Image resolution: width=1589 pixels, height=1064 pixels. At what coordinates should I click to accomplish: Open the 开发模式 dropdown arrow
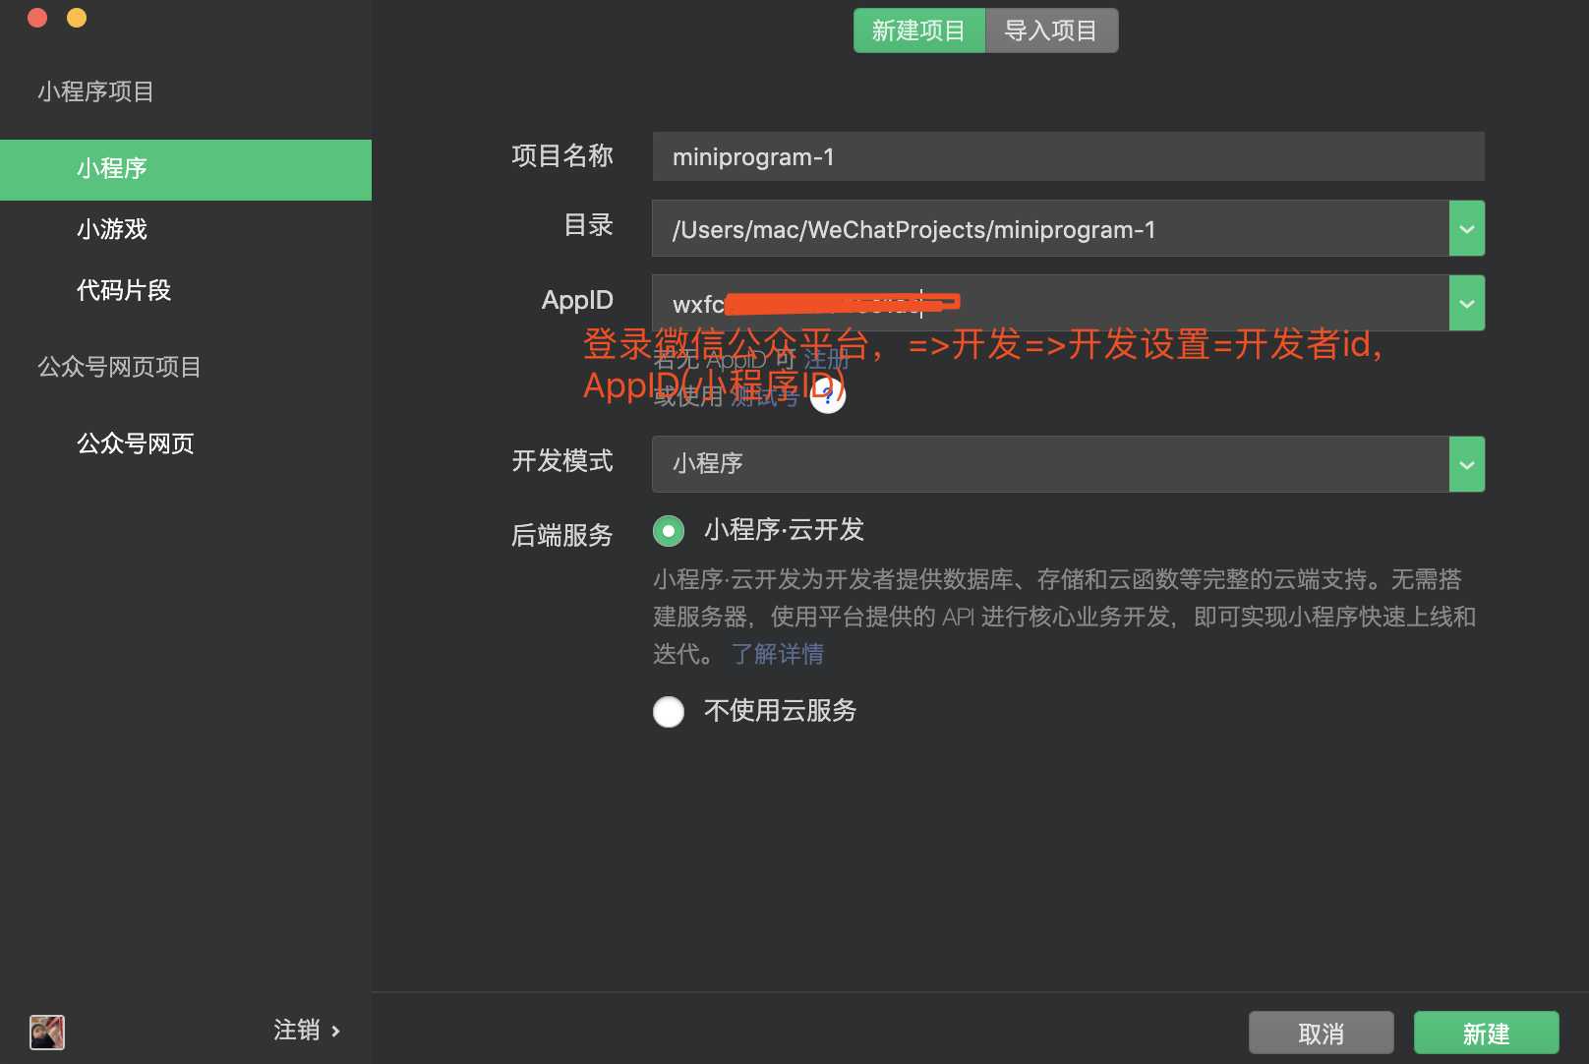point(1467,464)
